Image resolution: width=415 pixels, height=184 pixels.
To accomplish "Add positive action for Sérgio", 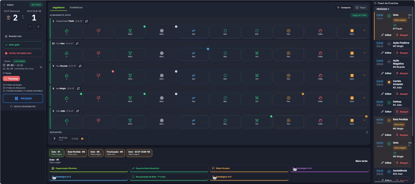I will coord(67,99).
